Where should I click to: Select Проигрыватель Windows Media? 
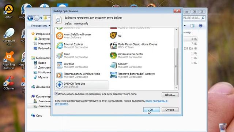point(82,75)
